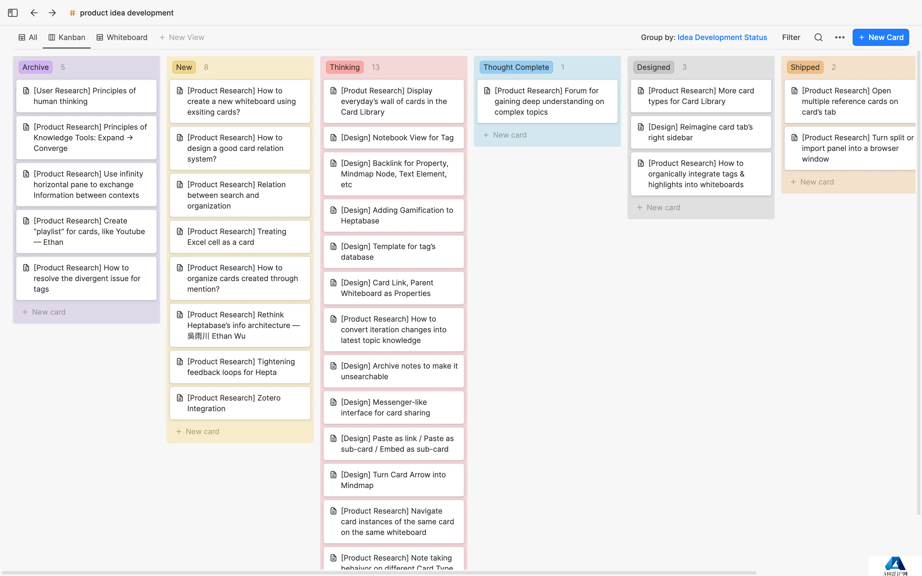Image resolution: width=922 pixels, height=576 pixels.
Task: Open Group by Idea Development Status dropdown
Action: click(x=704, y=37)
